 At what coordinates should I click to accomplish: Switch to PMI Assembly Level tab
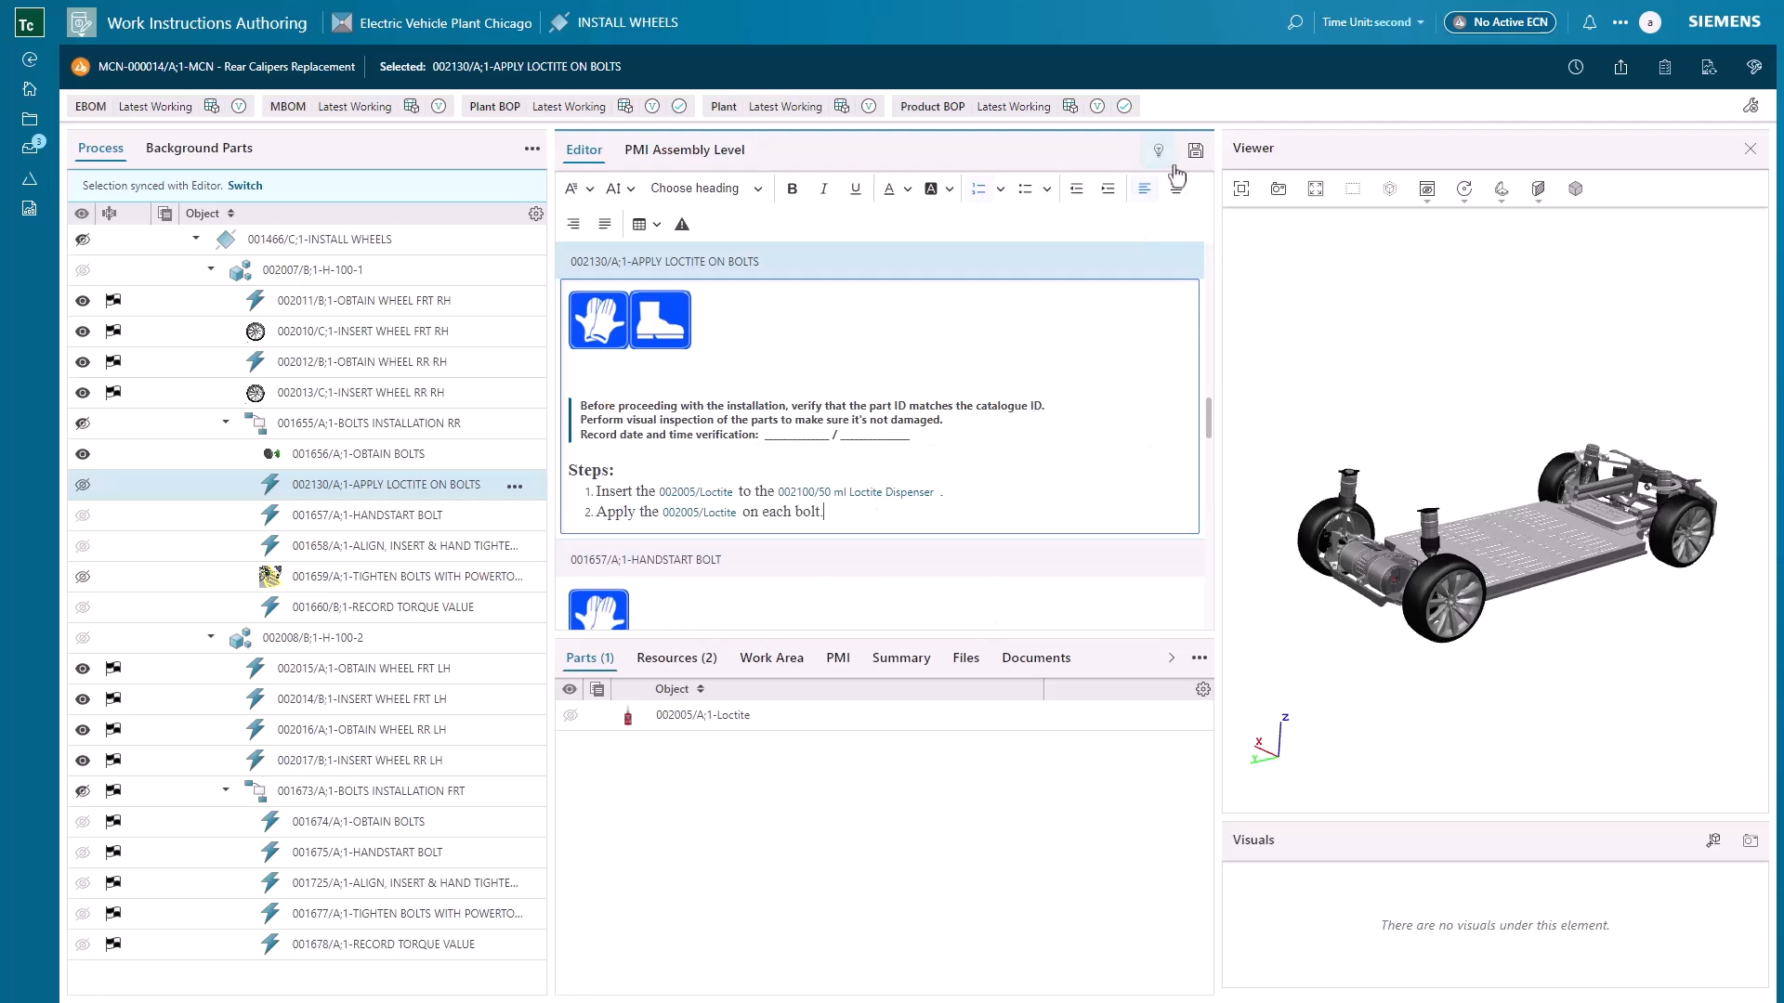684,150
